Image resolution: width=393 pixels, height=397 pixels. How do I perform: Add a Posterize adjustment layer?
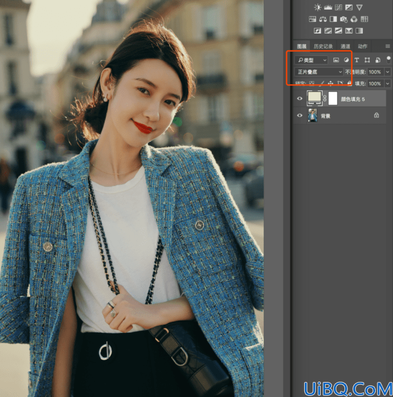tap(328, 31)
